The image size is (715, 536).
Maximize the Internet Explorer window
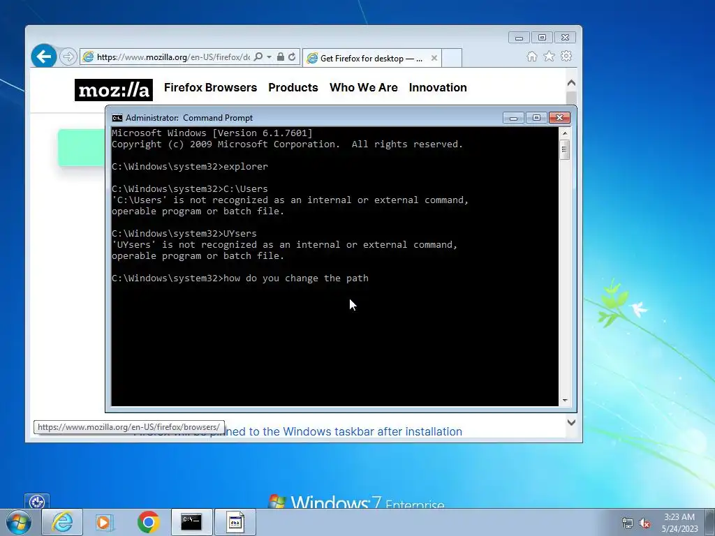click(x=542, y=38)
